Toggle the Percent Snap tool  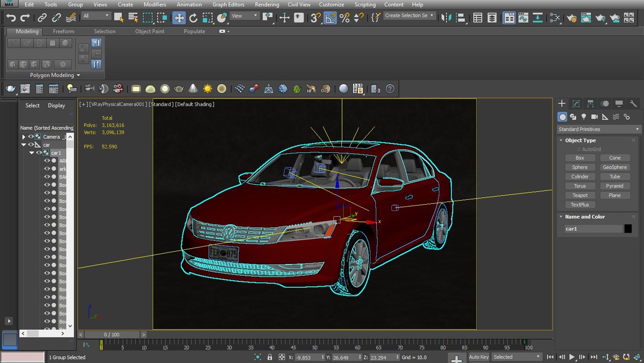coord(344,17)
